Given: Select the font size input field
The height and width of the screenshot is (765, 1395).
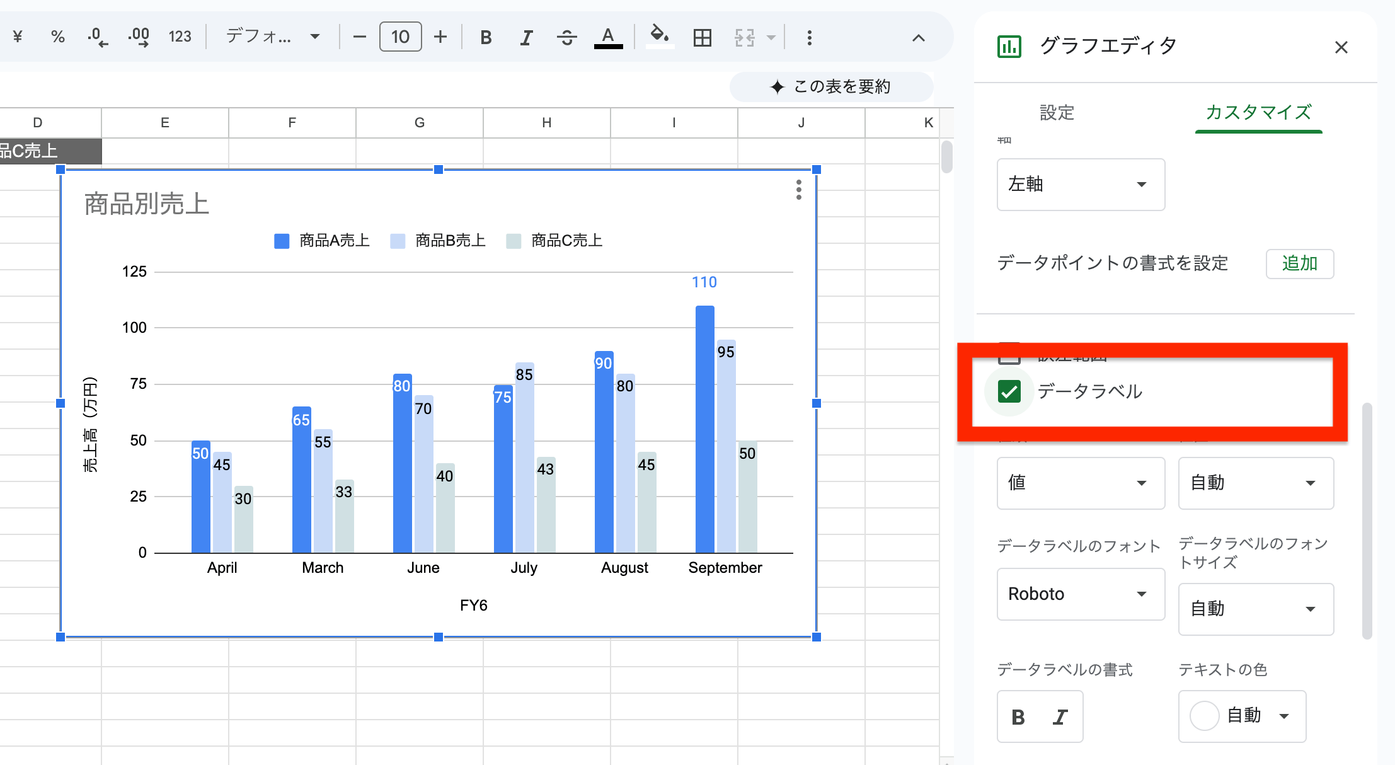Looking at the screenshot, I should click(399, 37).
